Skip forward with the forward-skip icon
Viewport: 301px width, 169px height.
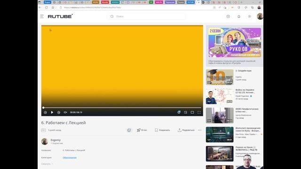(x=59, y=112)
